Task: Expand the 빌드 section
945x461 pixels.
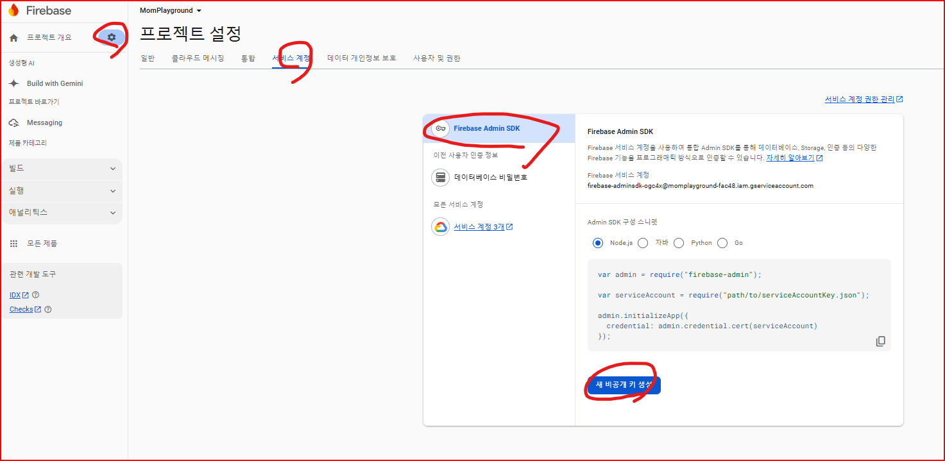Action: [62, 169]
